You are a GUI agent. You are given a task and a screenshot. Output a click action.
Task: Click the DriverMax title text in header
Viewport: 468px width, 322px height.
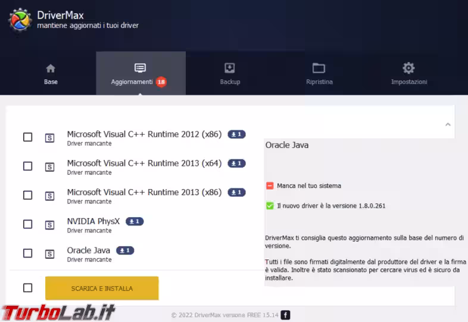tap(60, 15)
